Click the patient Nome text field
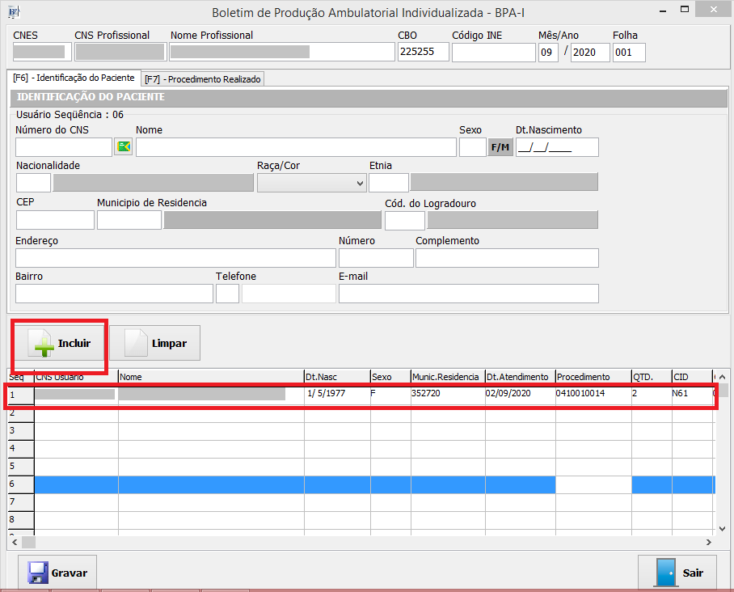The height and width of the screenshot is (592, 734). click(x=296, y=147)
